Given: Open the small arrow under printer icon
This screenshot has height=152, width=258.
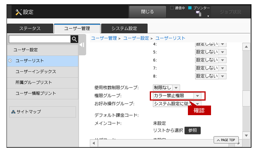Looking at the screenshot, I should (x=208, y=16).
